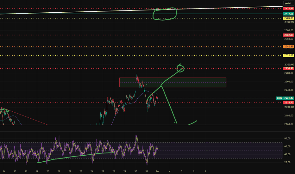Click the date label 20 on time axis
The width and height of the screenshot is (295, 174).
[x=48, y=171]
